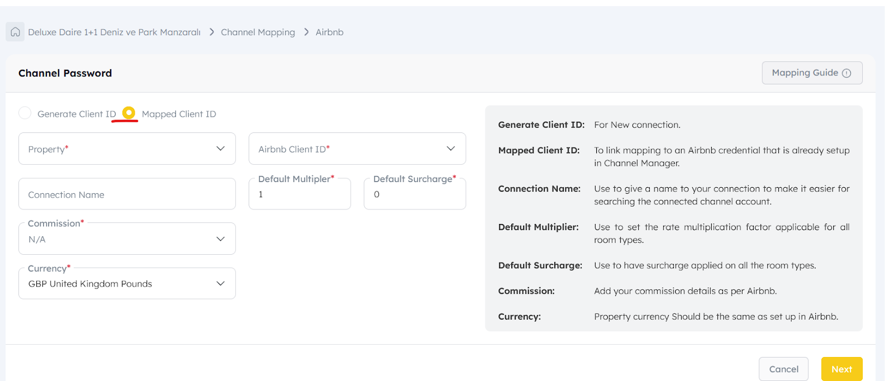Open the Currency dropdown with GBP
Viewport: 894px width, 381px height.
(127, 283)
